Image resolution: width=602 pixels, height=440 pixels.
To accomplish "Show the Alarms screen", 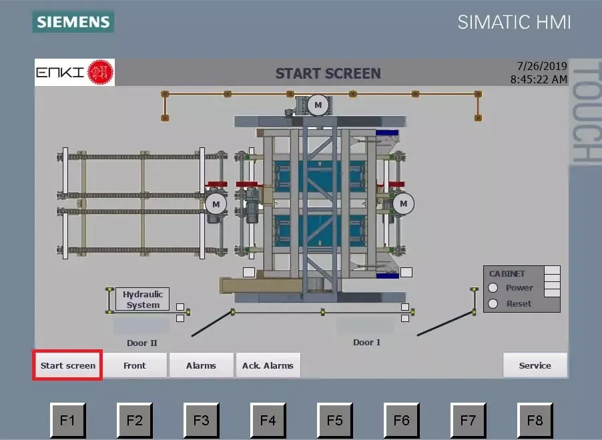I will 201,365.
